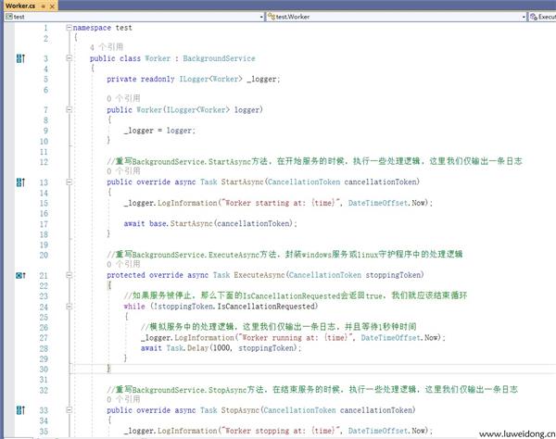
Task: Click inheritance margin icon beside Worker class line
Action: pyautogui.click(x=20, y=58)
